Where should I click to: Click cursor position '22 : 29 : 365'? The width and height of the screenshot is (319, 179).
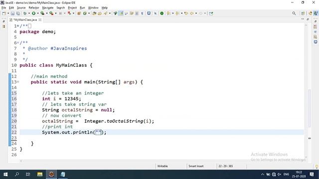[225, 166]
